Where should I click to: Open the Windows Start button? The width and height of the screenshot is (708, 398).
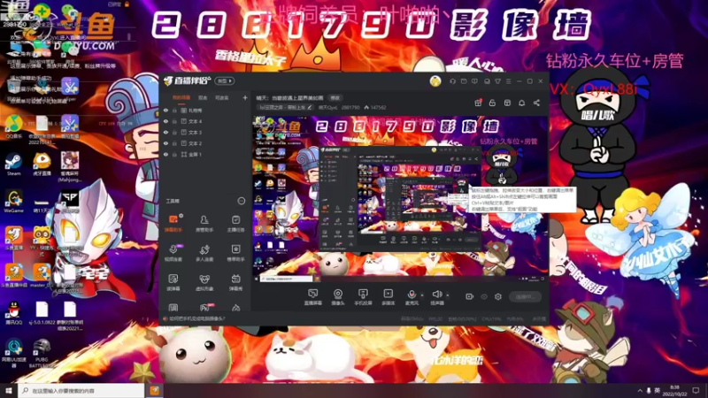pyautogui.click(x=9, y=390)
